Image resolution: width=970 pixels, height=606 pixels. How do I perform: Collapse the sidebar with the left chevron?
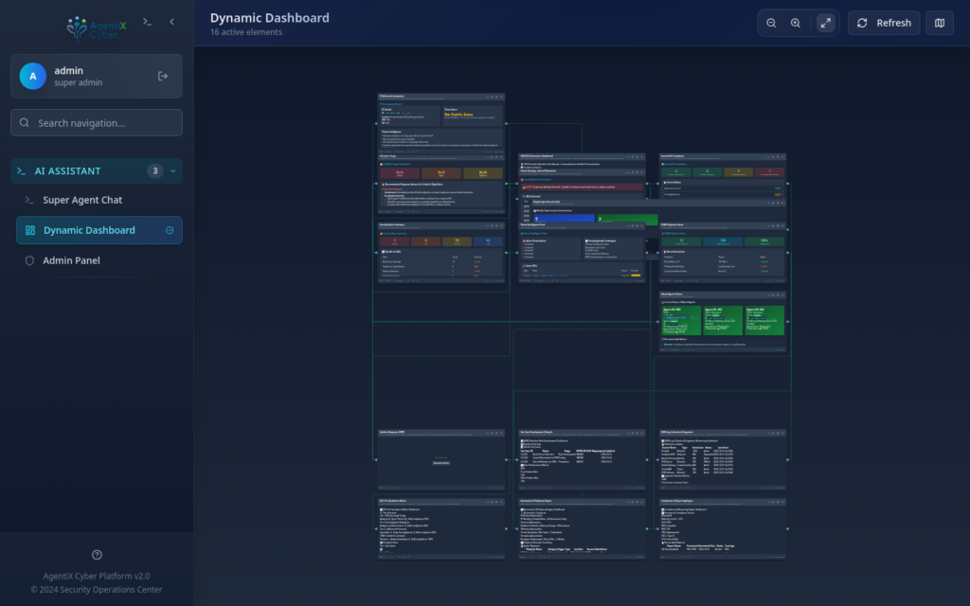tap(172, 22)
